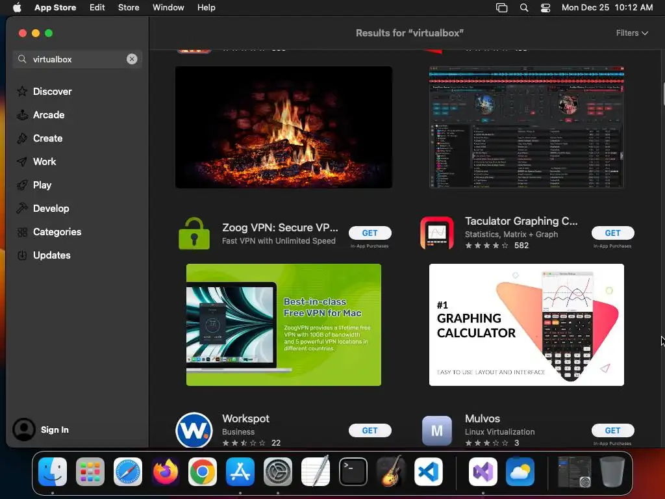
Task: Open the Trash in the Dock
Action: point(612,472)
